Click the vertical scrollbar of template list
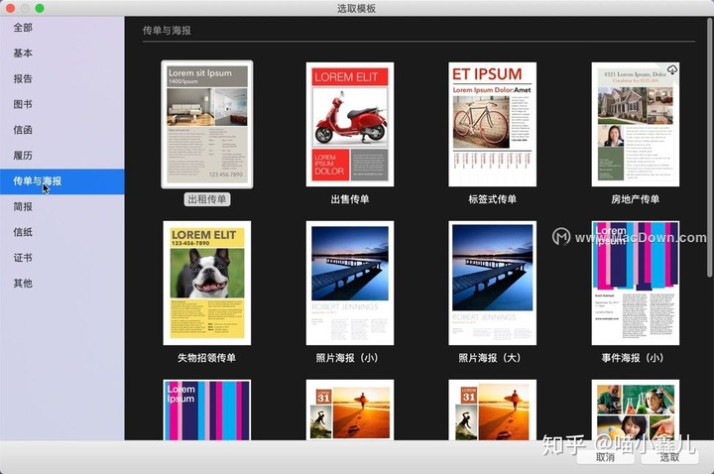714x474 pixels. point(709,148)
